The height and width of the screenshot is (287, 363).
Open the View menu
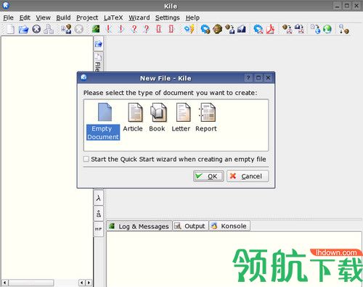[x=43, y=17]
